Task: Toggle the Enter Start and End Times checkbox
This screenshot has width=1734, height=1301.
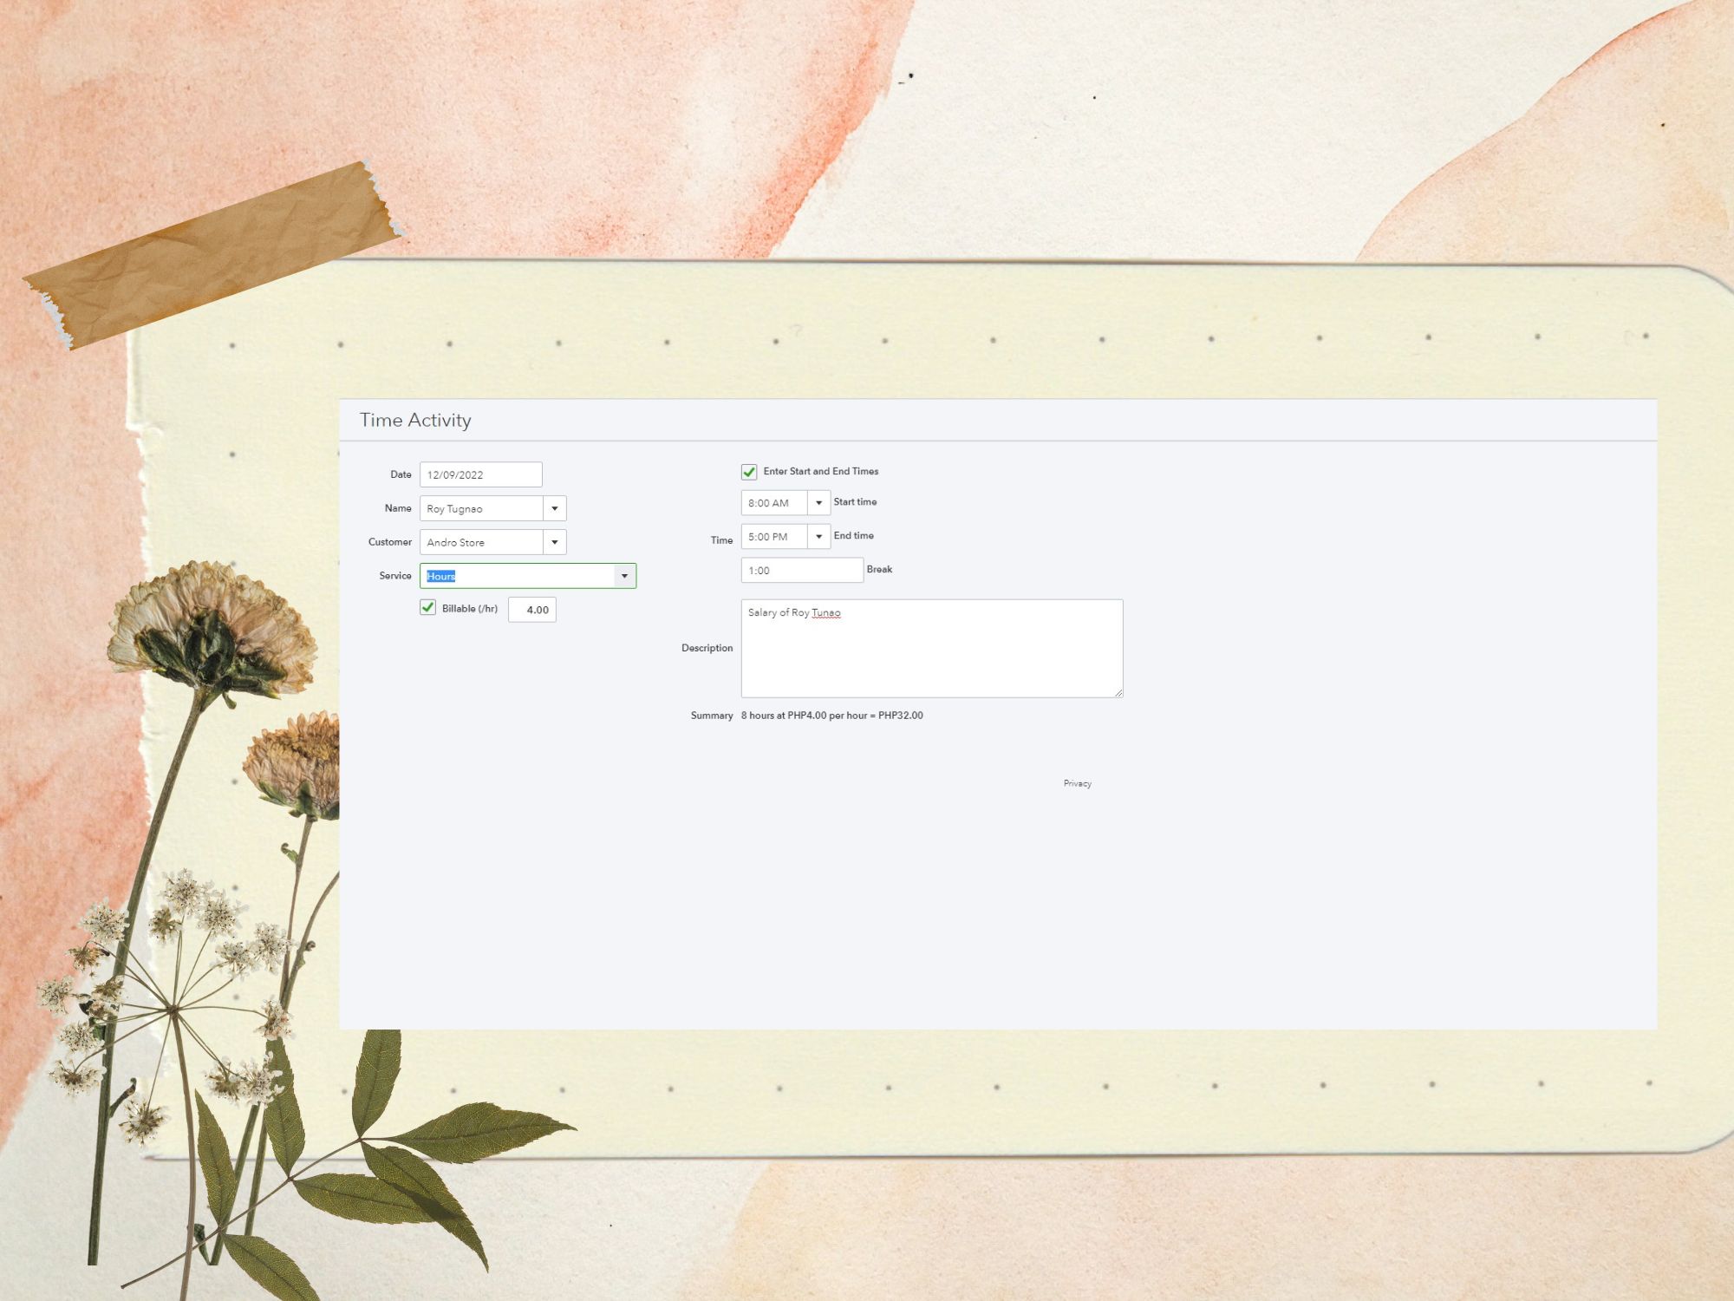Action: pos(749,472)
